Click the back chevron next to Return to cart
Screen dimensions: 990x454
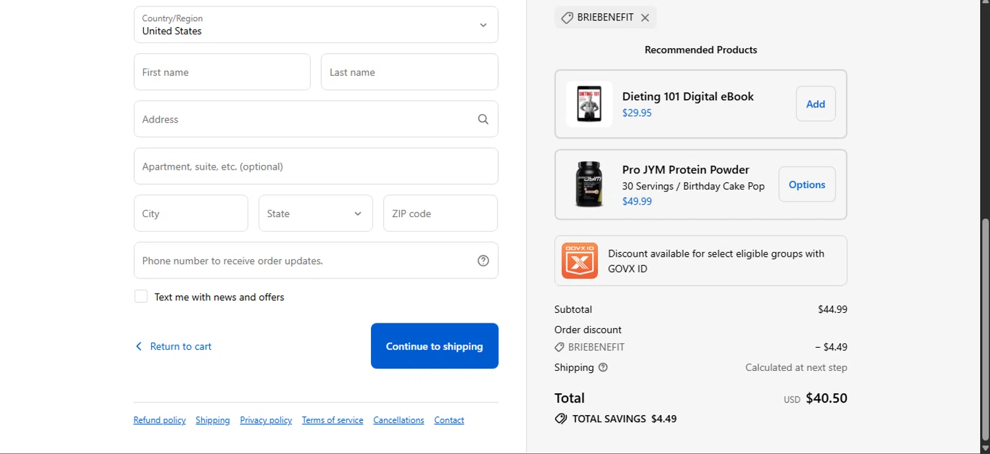tap(139, 346)
